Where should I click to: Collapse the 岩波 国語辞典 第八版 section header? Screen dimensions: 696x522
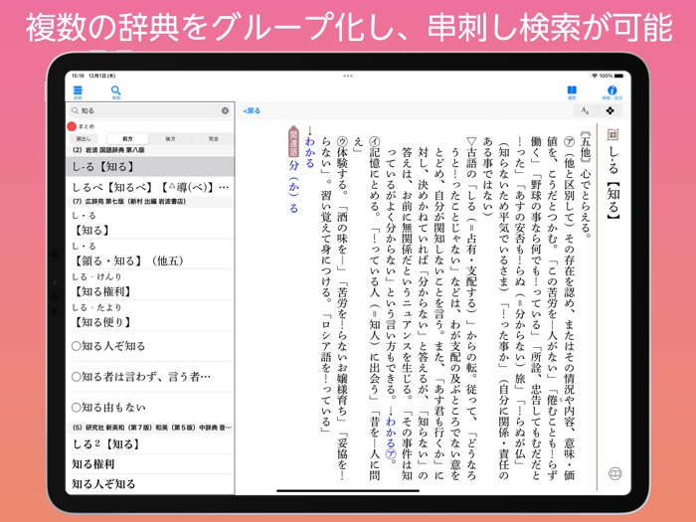coord(149,150)
